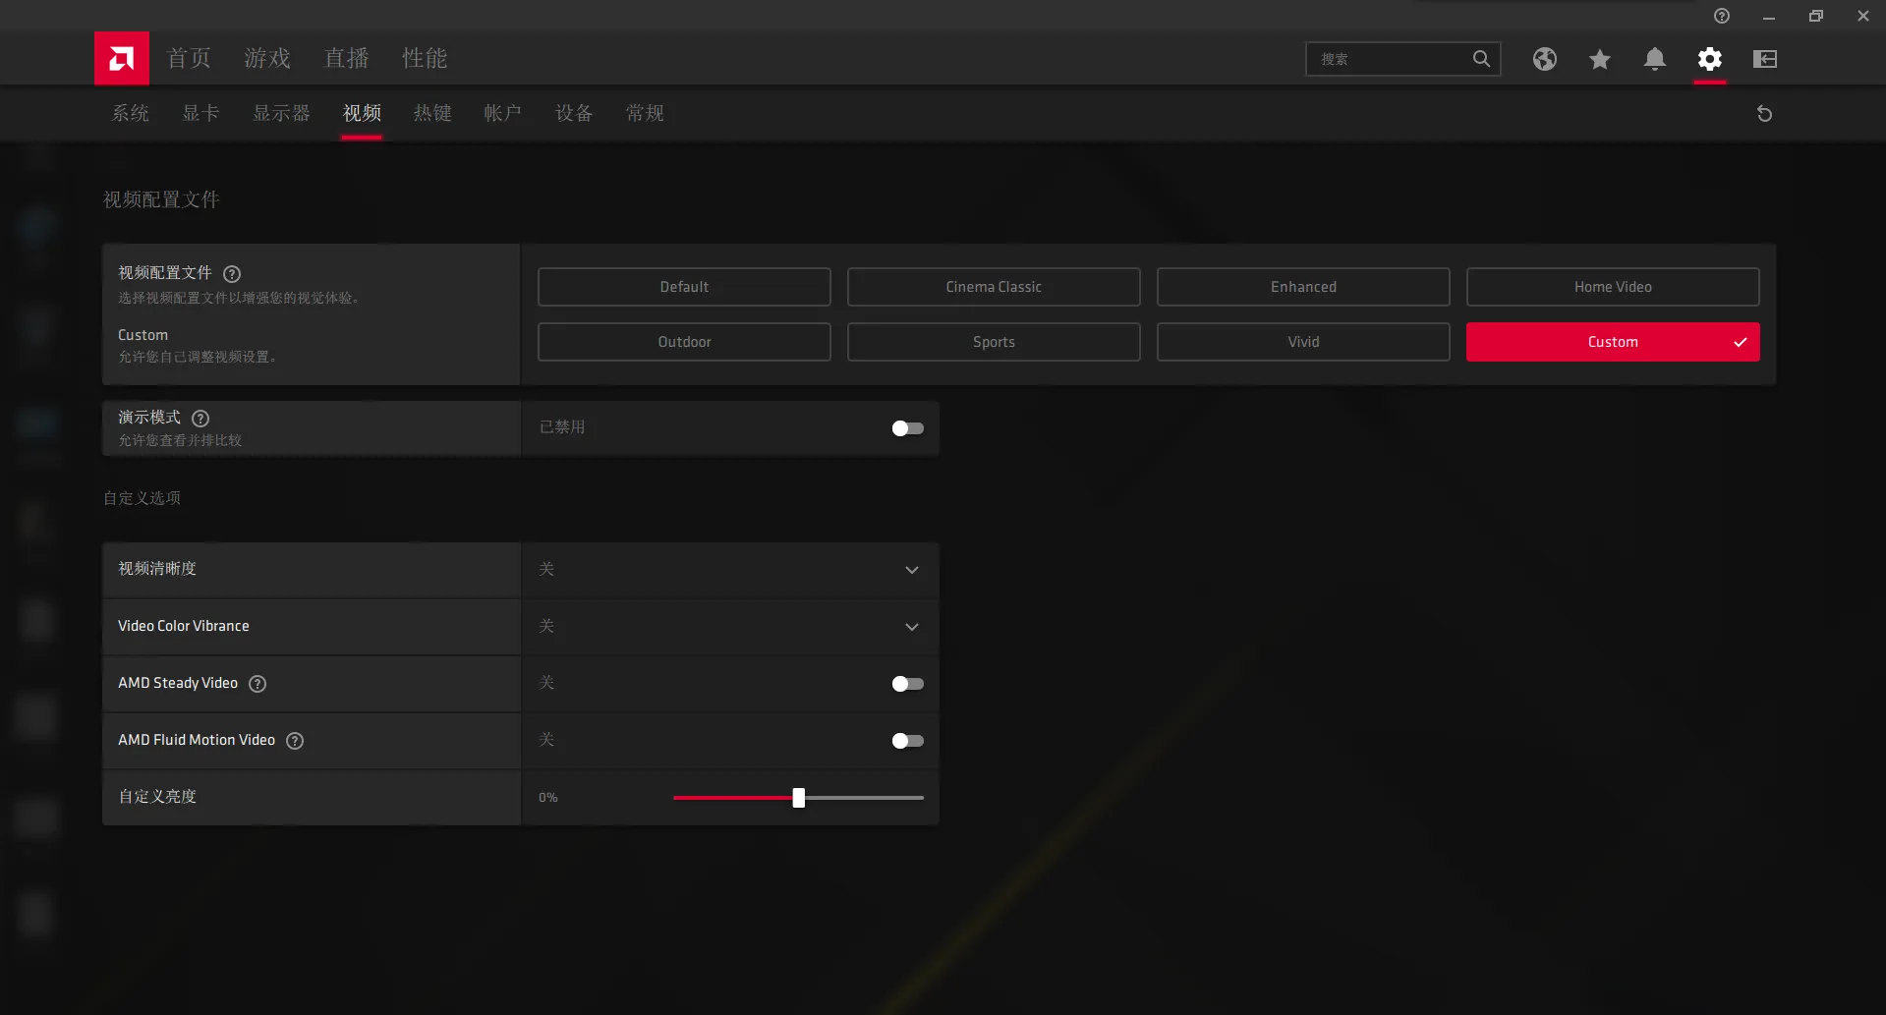Image resolution: width=1886 pixels, height=1015 pixels.
Task: Open favorites star icon
Action: 1599,59
